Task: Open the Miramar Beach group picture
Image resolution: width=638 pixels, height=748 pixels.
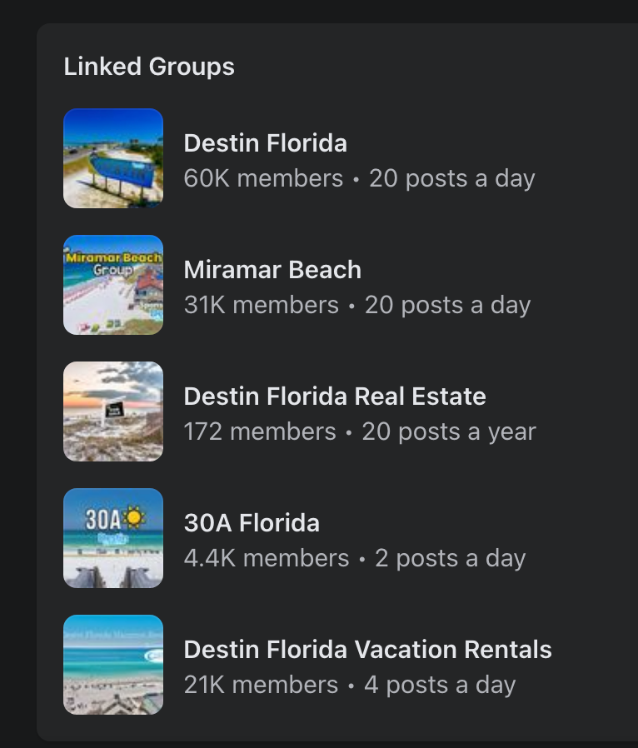Action: pyautogui.click(x=113, y=285)
